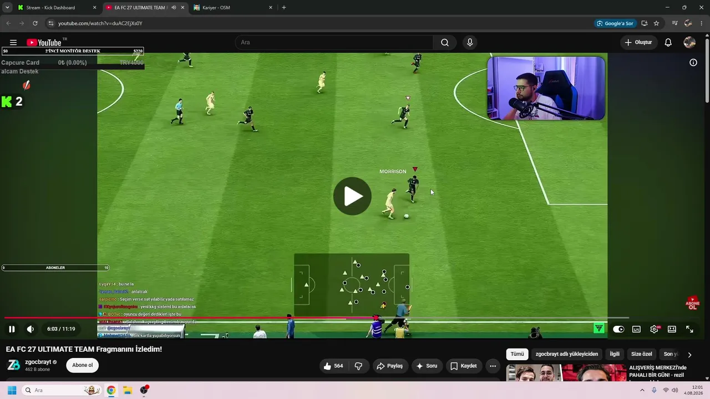
Task: Start voice search with the microphone
Action: [470, 43]
